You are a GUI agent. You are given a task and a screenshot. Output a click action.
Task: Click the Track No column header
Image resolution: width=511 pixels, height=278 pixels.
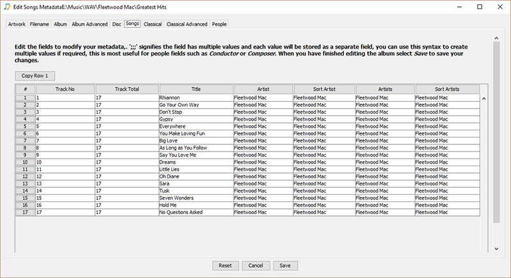(x=65, y=89)
